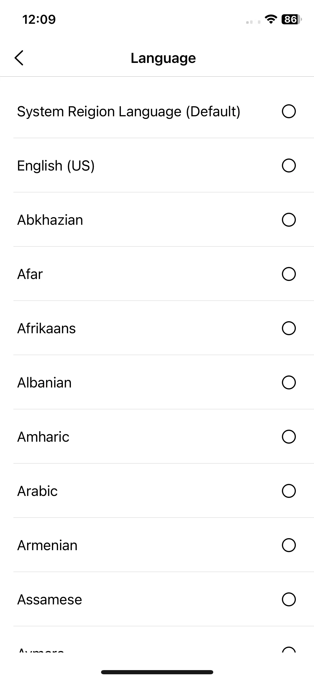Tap the Abkhazian language label

50,220
